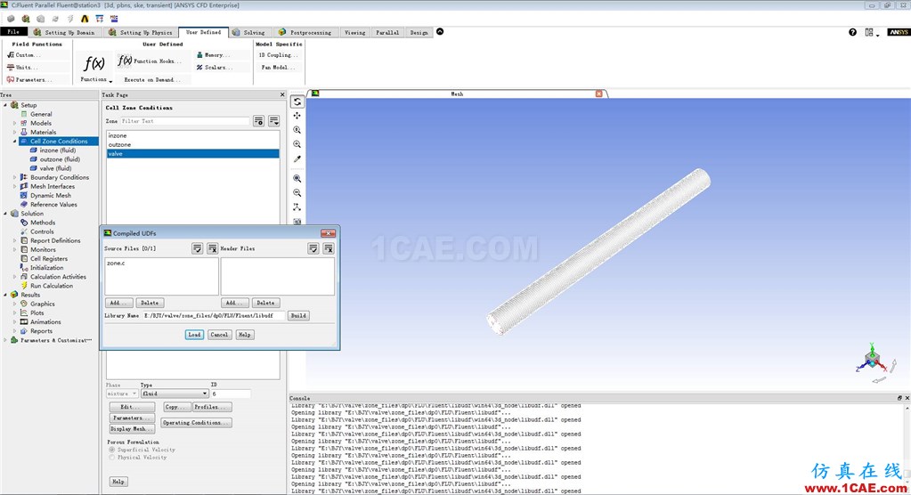The image size is (911, 495).
Task: Switch to the Viewing tab
Action: click(354, 33)
